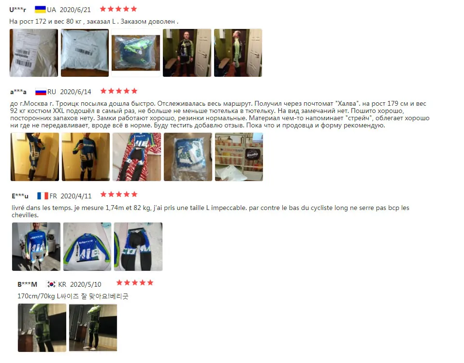Click reviewer name E***u
464x363 pixels.
(20, 196)
